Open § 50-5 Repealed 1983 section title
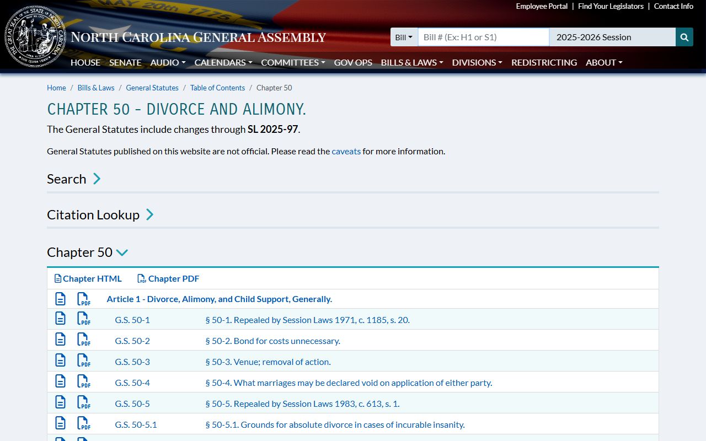706x441 pixels. point(302,404)
